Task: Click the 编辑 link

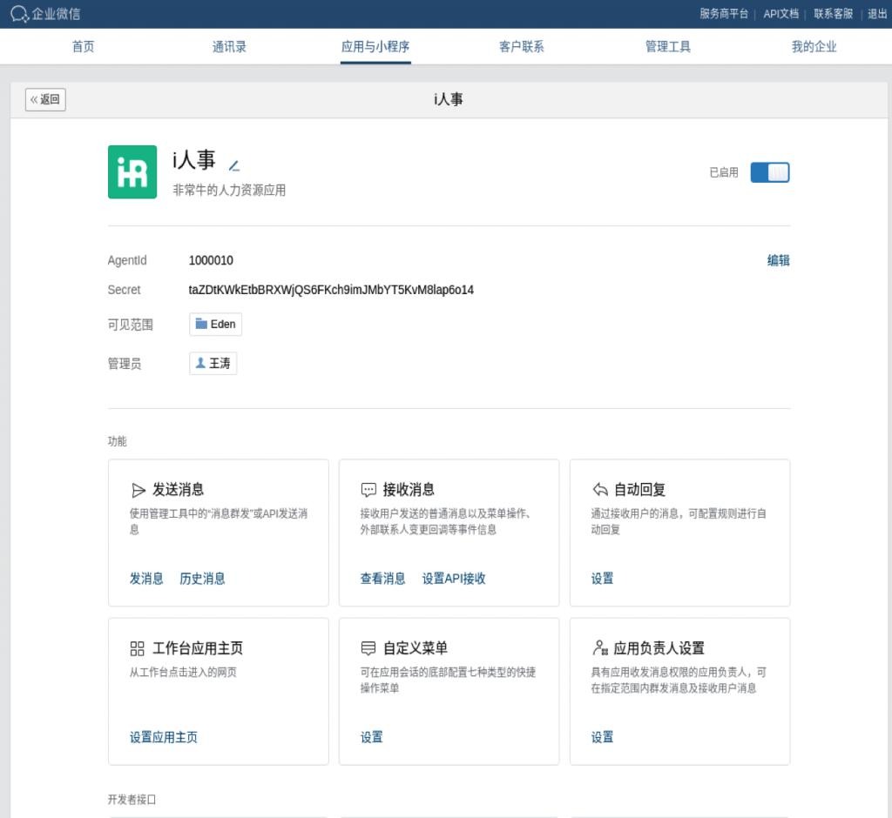Action: 778,260
